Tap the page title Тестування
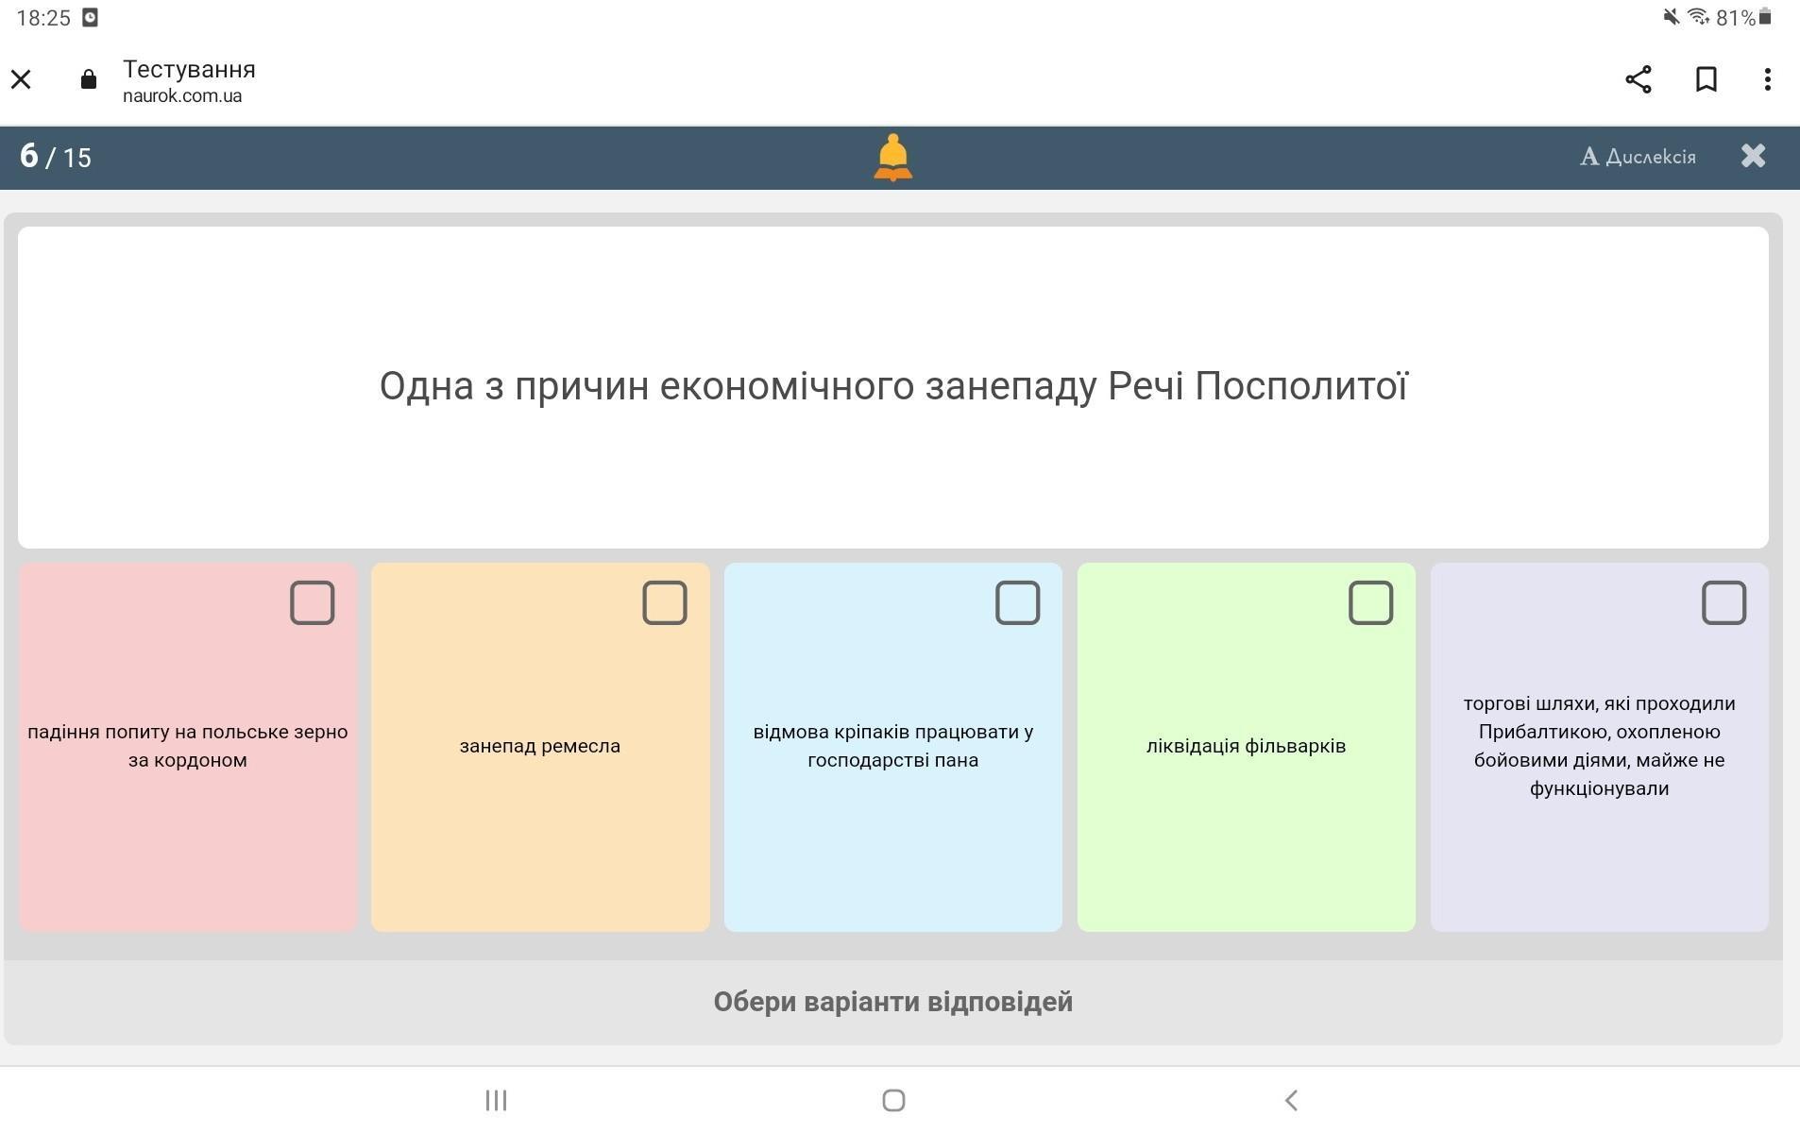Image resolution: width=1800 pixels, height=1133 pixels. click(189, 69)
